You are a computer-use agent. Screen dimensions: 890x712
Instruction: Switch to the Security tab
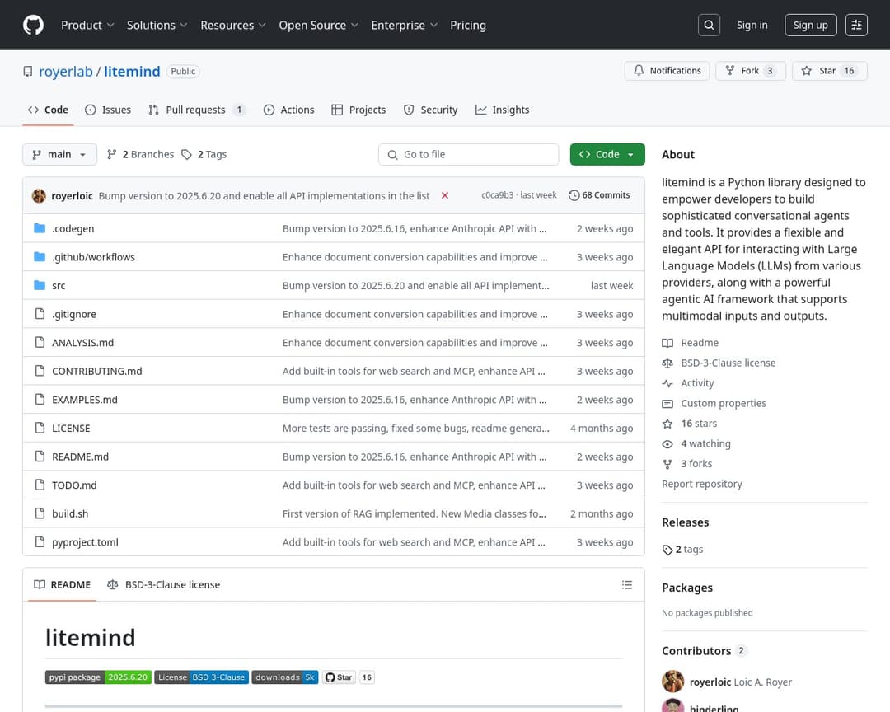(x=431, y=110)
